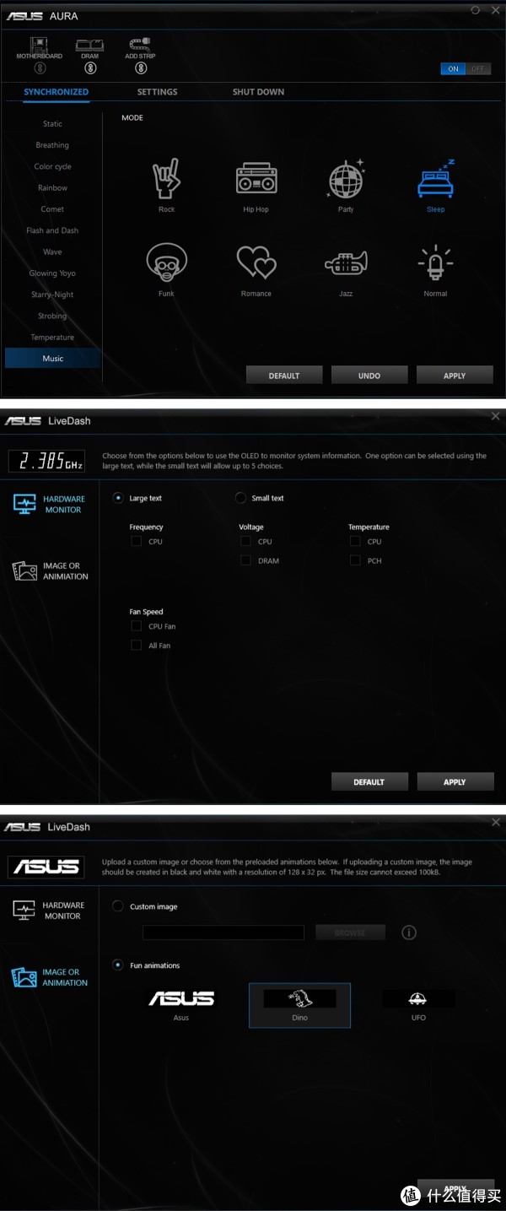Screen dimensions: 506x1211
Task: Select Wave lighting effect
Action: [x=52, y=251]
